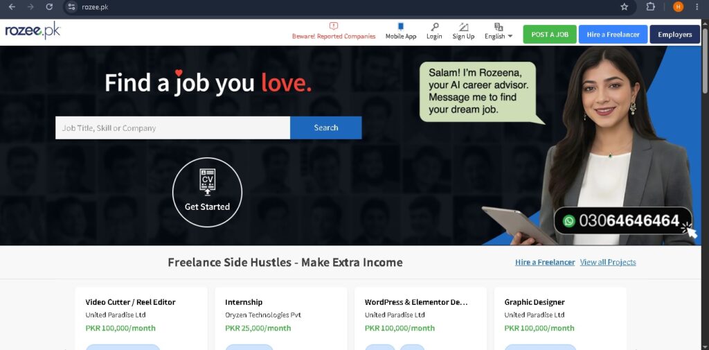Image resolution: width=709 pixels, height=350 pixels.
Task: Open the WordPress & Elementor project title
Action: click(416, 302)
